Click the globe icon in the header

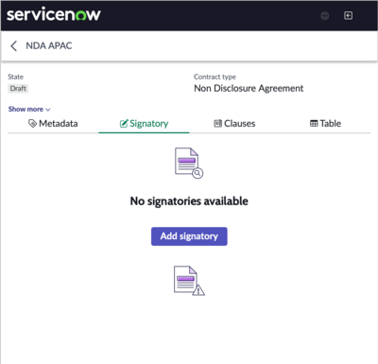click(x=324, y=15)
